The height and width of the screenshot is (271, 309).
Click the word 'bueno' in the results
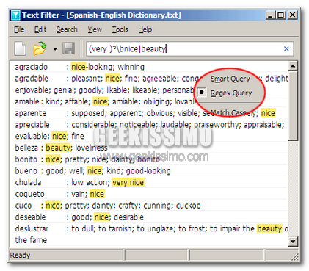[26, 171]
